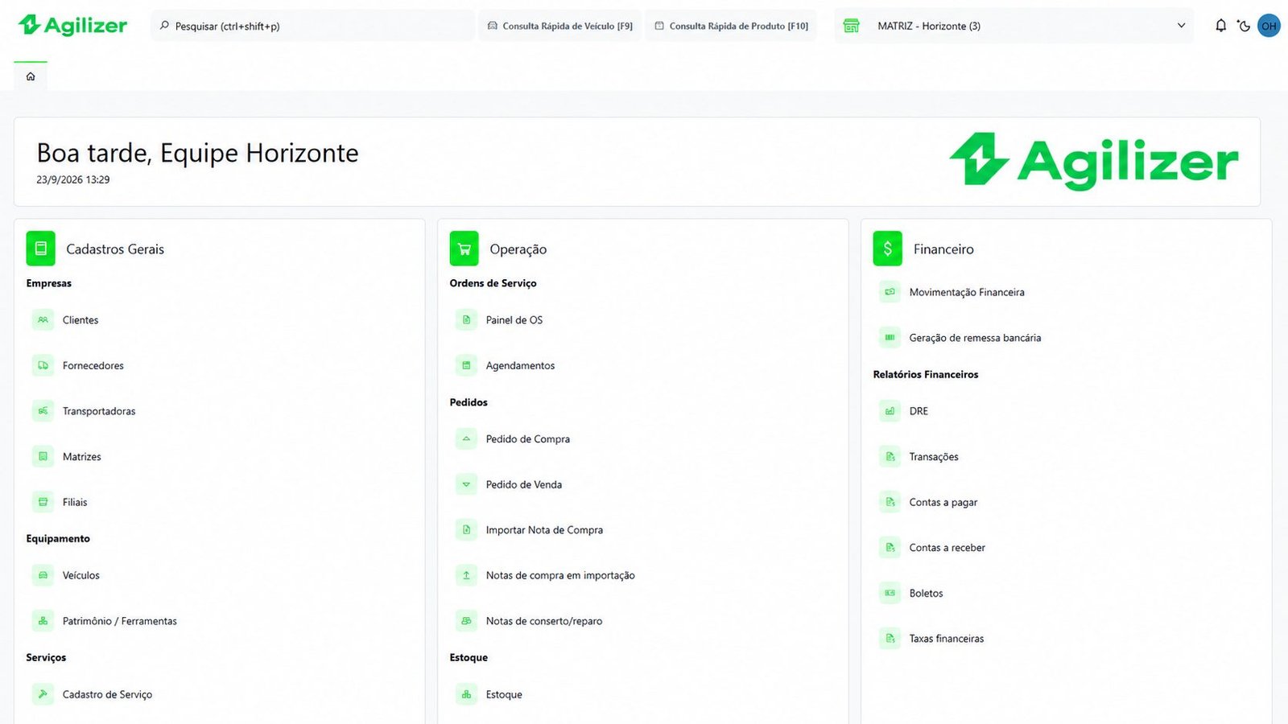The image size is (1288, 724).
Task: Open Movimentação Financeira
Action: [967, 292]
